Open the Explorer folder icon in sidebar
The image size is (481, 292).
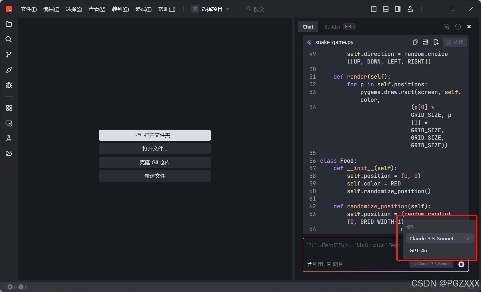[9, 24]
